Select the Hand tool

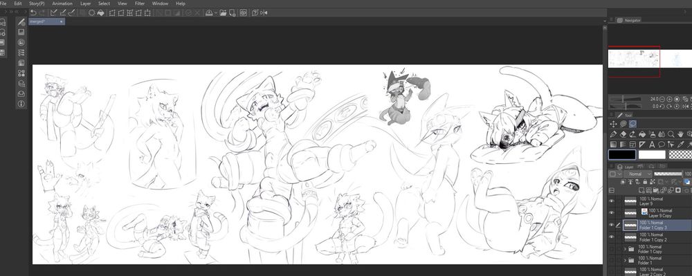pyautogui.click(x=681, y=134)
